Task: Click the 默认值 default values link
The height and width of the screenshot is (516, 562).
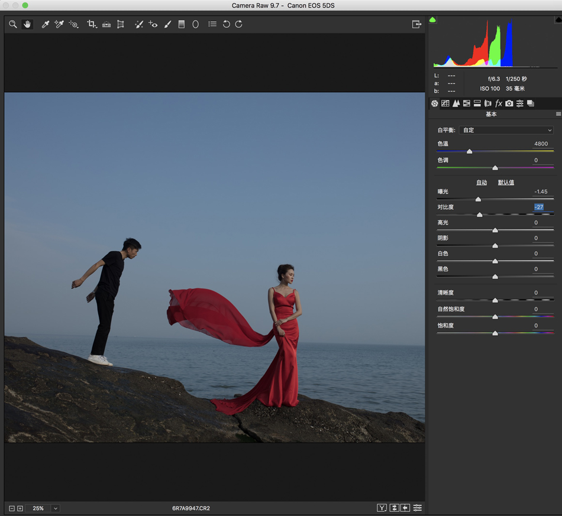Action: tap(506, 183)
